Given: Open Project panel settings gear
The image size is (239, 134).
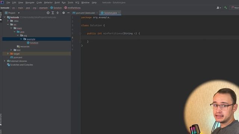Looking at the screenshot, I should click(63, 13).
